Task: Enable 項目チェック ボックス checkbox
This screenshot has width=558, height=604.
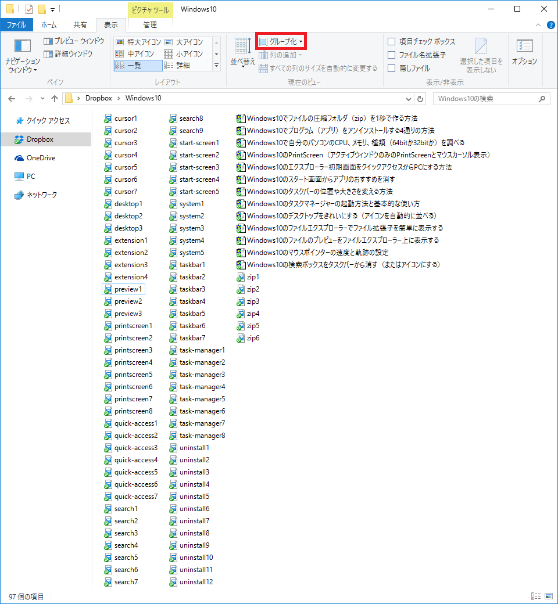Action: pyautogui.click(x=392, y=42)
